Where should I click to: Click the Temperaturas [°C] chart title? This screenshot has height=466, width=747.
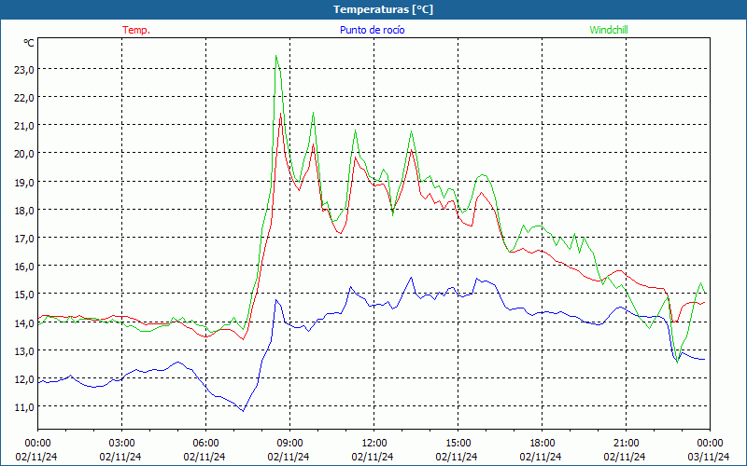click(x=383, y=9)
